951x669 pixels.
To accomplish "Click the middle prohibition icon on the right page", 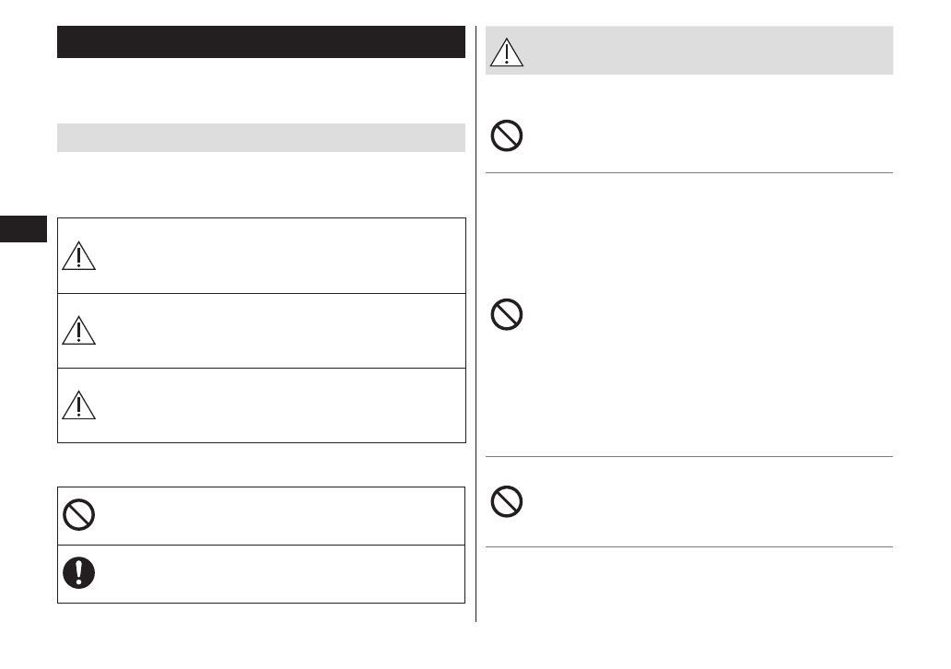I will coord(506,315).
